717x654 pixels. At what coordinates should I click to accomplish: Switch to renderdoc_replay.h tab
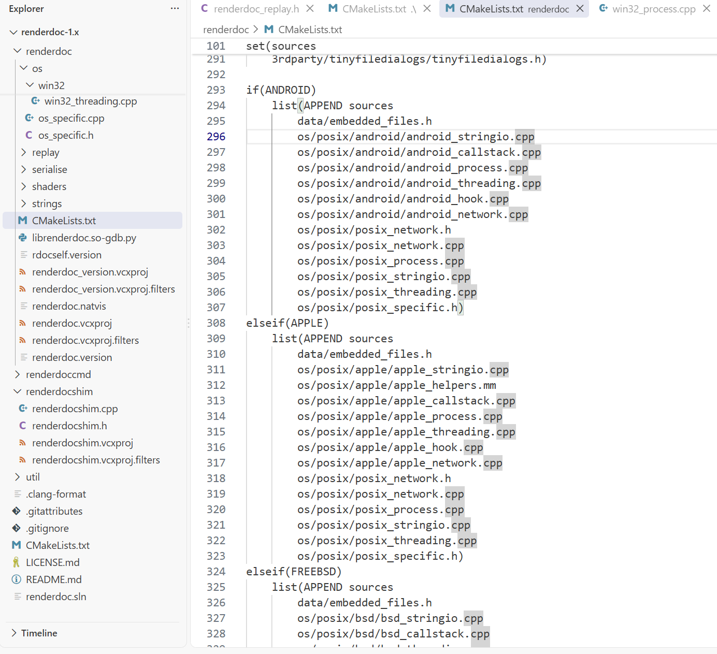point(256,9)
